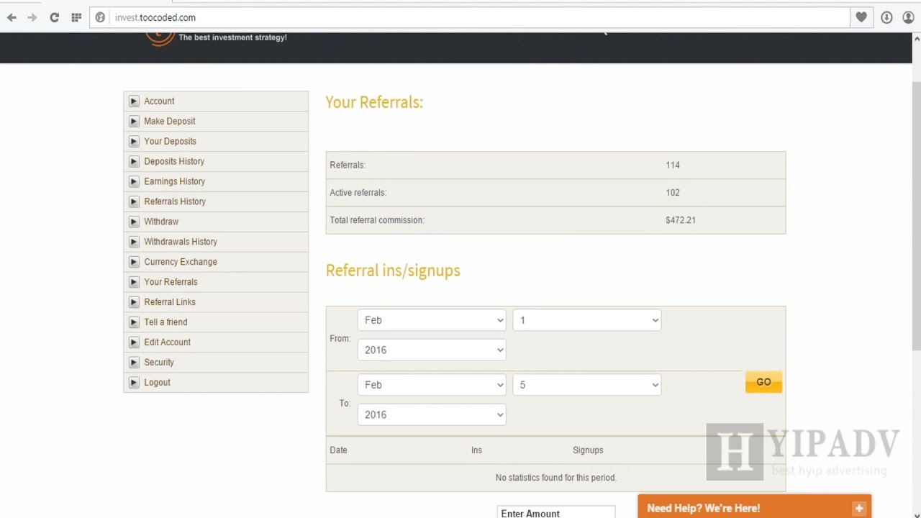921x518 pixels.
Task: Click the total commission value $472.21
Action: point(680,221)
